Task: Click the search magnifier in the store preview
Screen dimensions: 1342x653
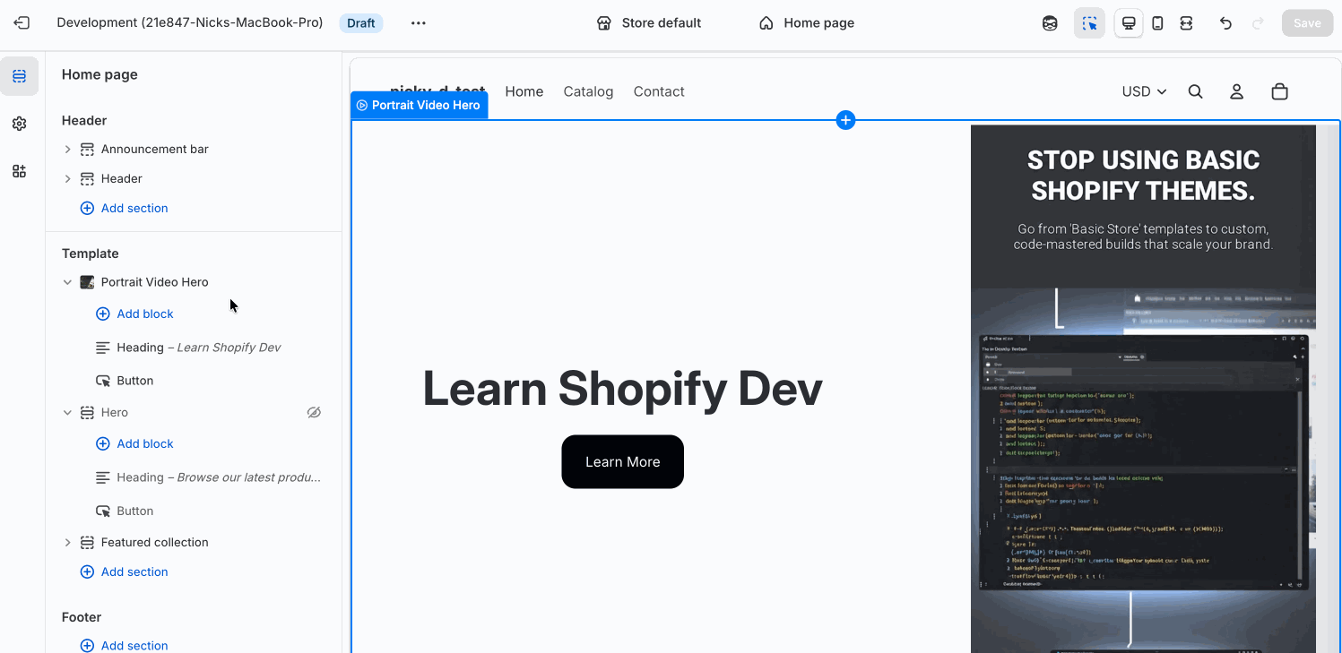Action: 1195,91
